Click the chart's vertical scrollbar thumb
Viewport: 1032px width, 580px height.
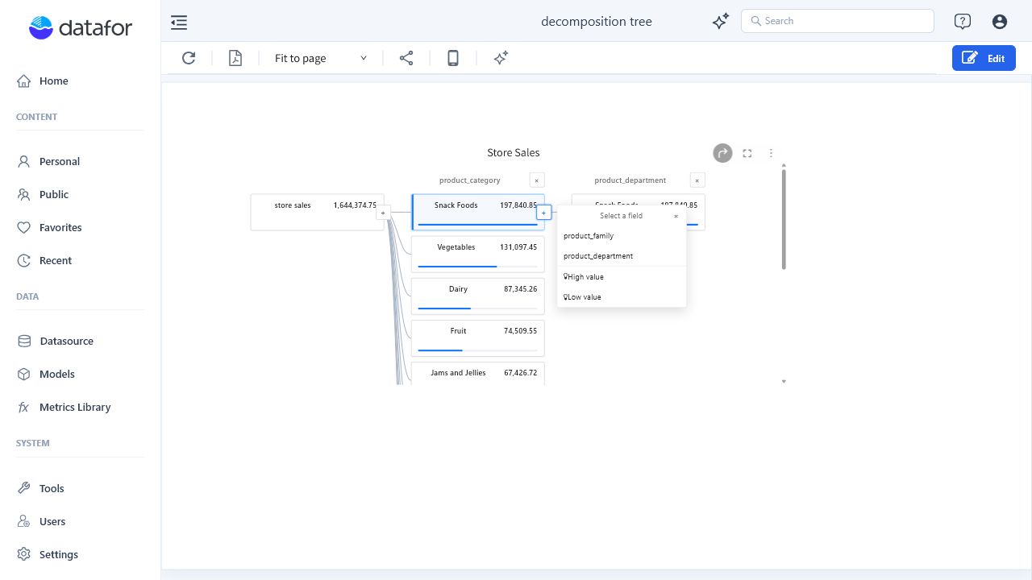point(784,218)
